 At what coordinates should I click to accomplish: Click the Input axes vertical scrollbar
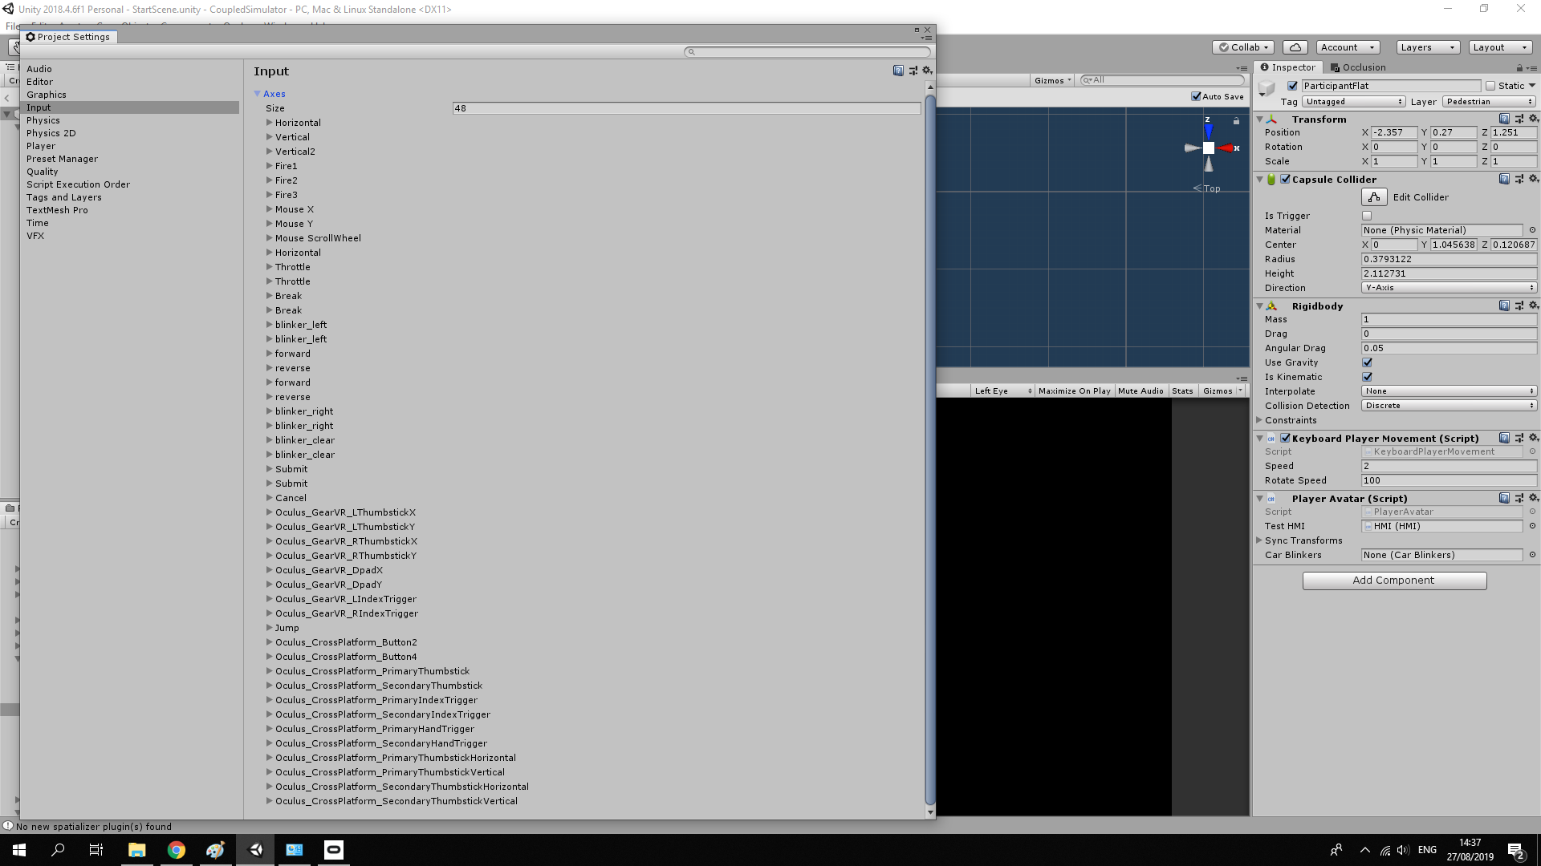tap(930, 449)
